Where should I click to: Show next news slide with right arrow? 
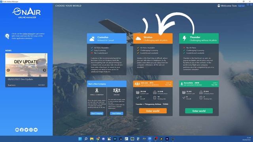(x=44, y=70)
